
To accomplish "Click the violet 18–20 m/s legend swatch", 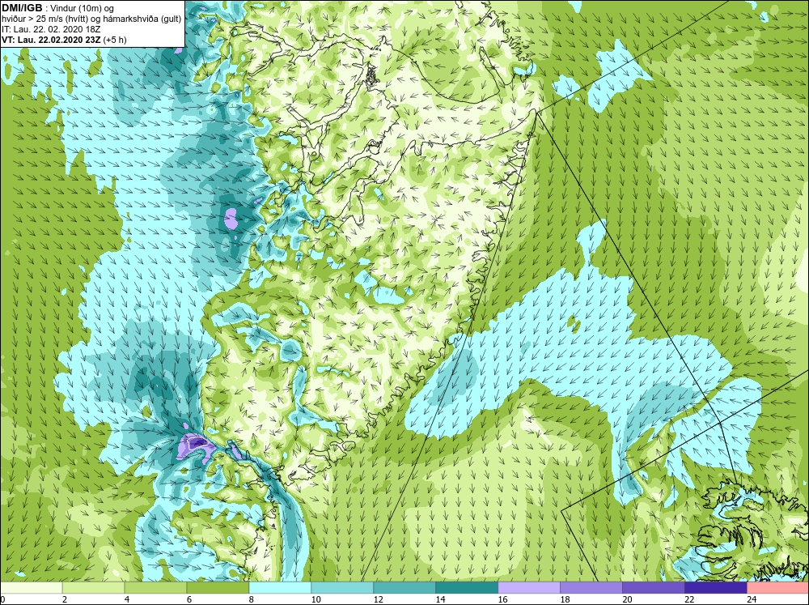I will point(591,587).
